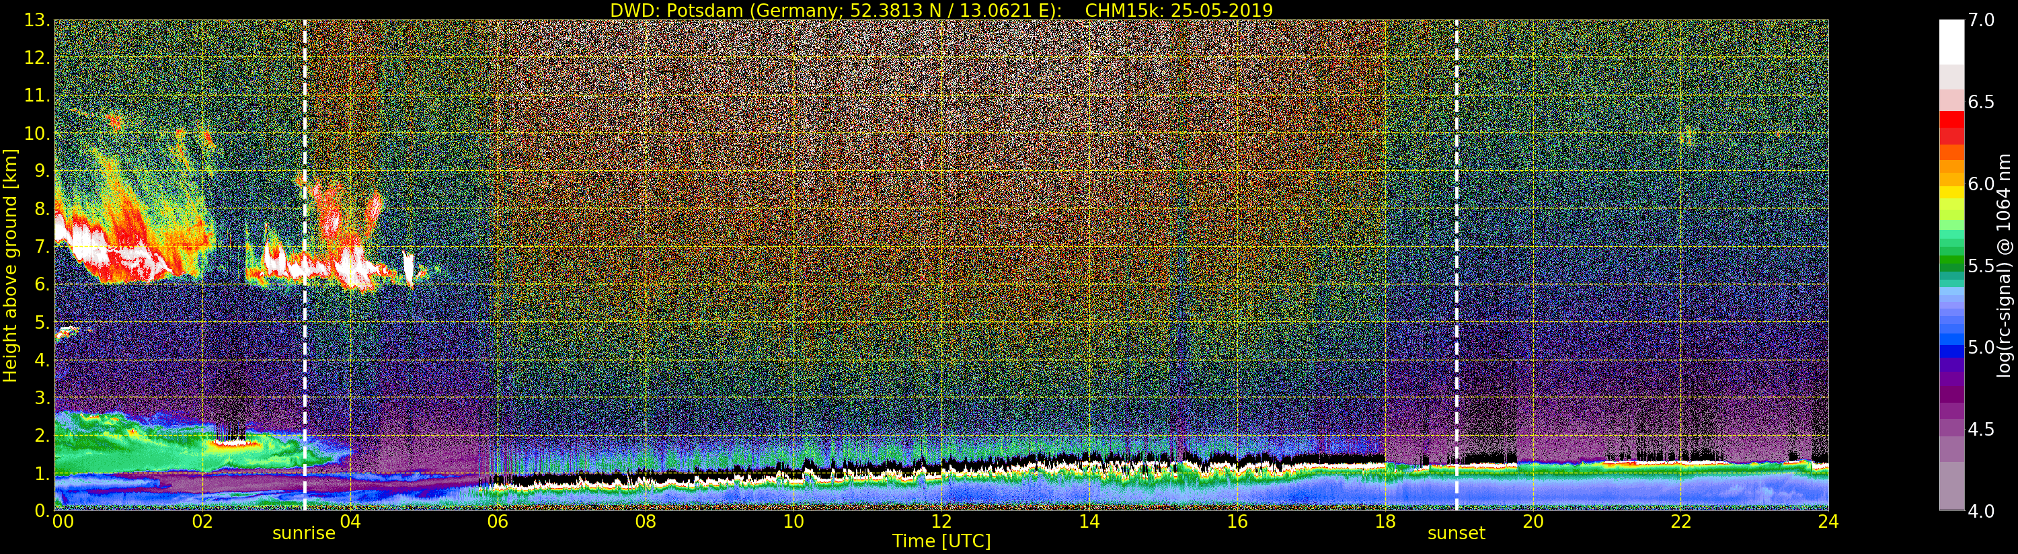Click the "Height above ground [km]" axis label
2018x554 pixels.
pyautogui.click(x=10, y=265)
